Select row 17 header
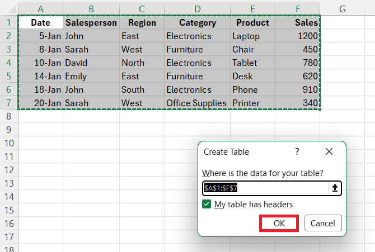Image resolution: width=375 pixels, height=252 pixels. coord(9,237)
